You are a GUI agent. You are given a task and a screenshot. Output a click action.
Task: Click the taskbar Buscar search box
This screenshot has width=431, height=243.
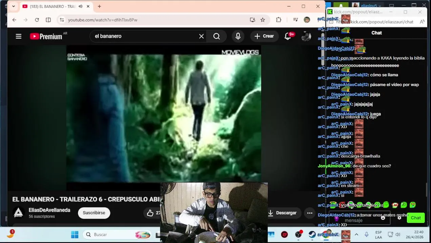(117, 235)
